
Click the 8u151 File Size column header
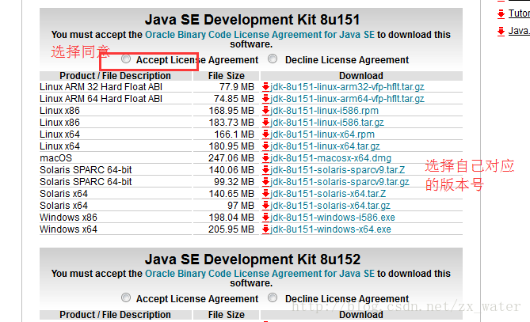[226, 76]
